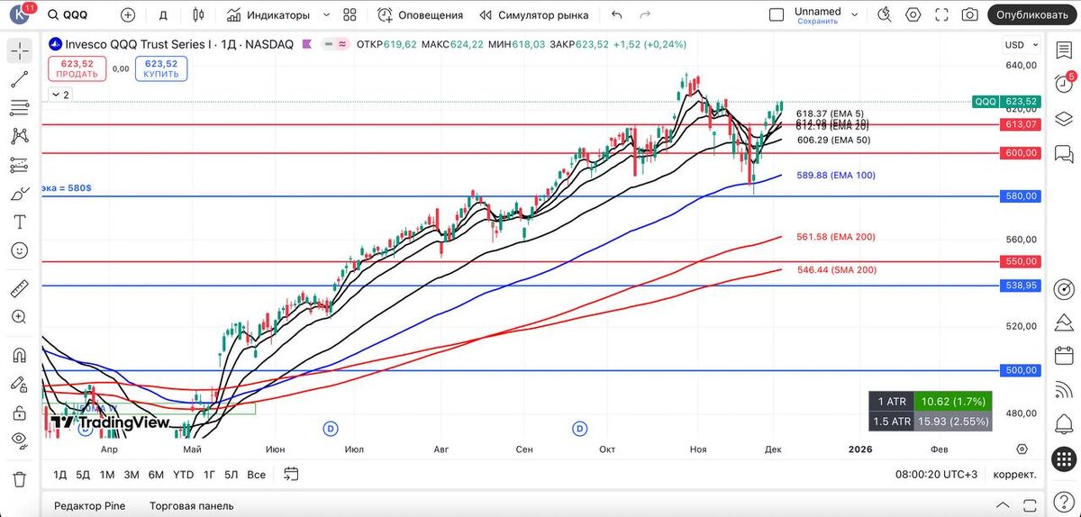The width and height of the screenshot is (1081, 517).
Task: Toggle lock all drawings
Action: 19,413
